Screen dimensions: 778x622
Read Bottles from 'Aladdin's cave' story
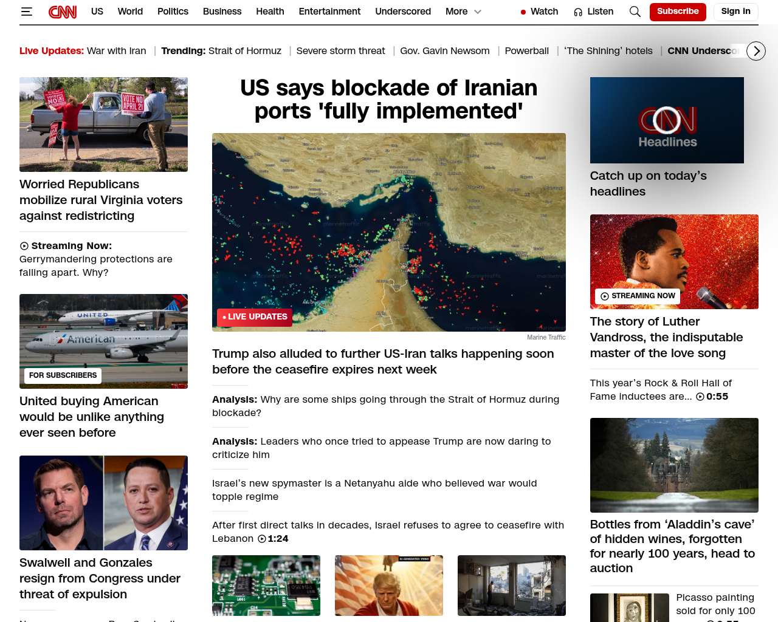coord(672,546)
